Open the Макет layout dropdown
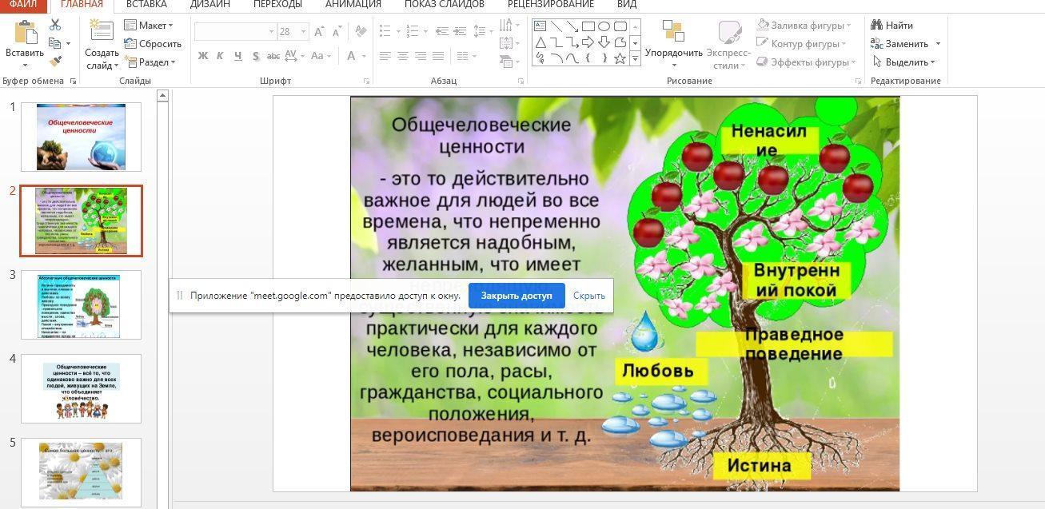The width and height of the screenshot is (1045, 509). click(x=152, y=26)
